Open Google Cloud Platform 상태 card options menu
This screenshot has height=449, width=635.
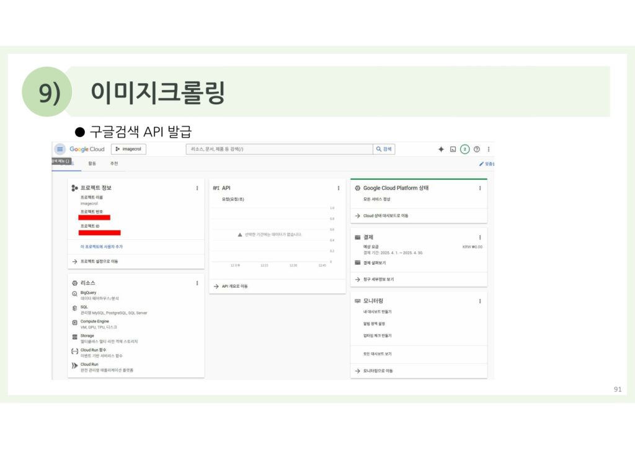point(480,188)
